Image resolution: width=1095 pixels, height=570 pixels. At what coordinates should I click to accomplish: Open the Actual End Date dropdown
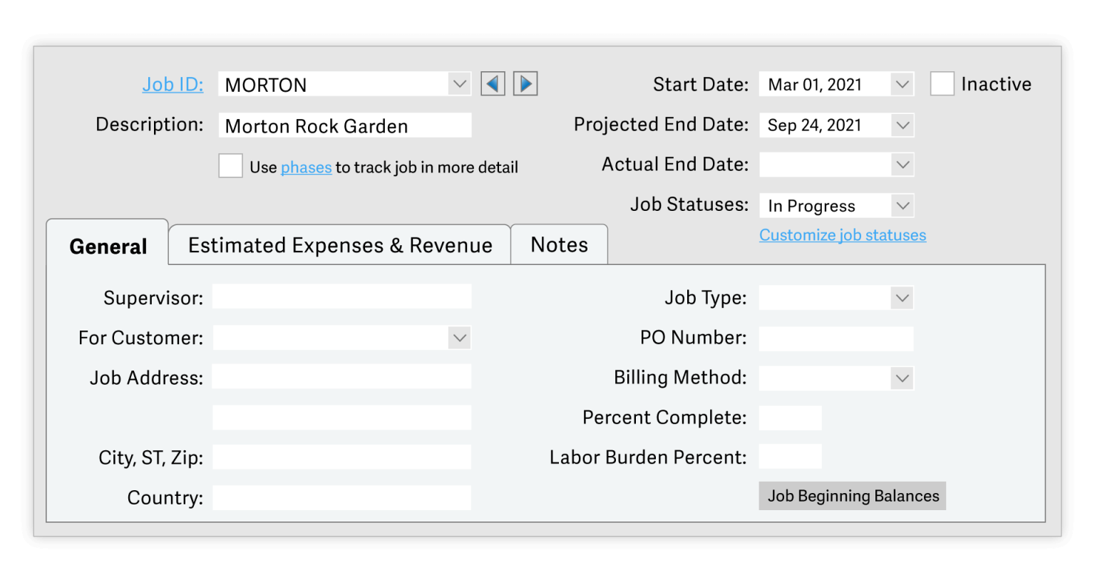coord(900,165)
